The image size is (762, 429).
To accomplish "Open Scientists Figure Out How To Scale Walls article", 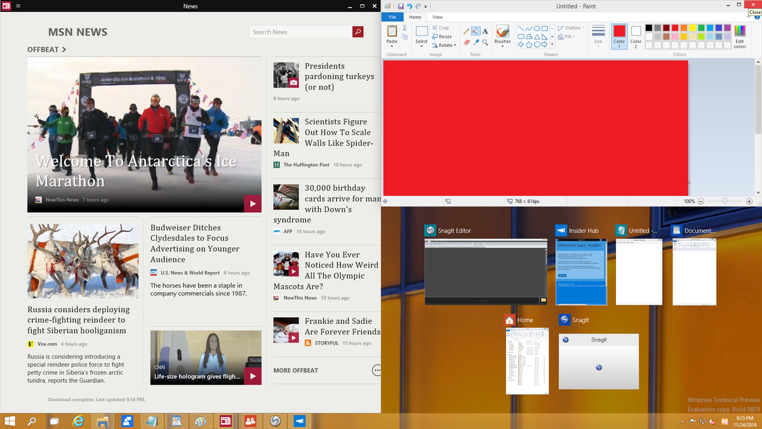I will 324,137.
